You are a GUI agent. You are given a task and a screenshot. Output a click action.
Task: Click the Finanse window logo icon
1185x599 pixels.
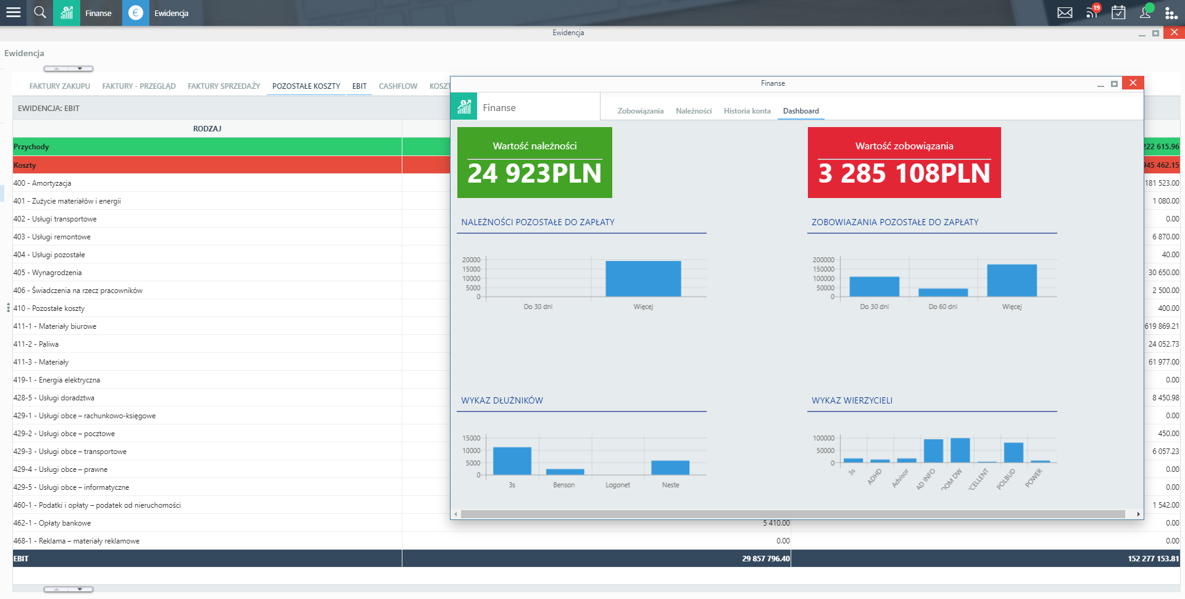pos(464,107)
